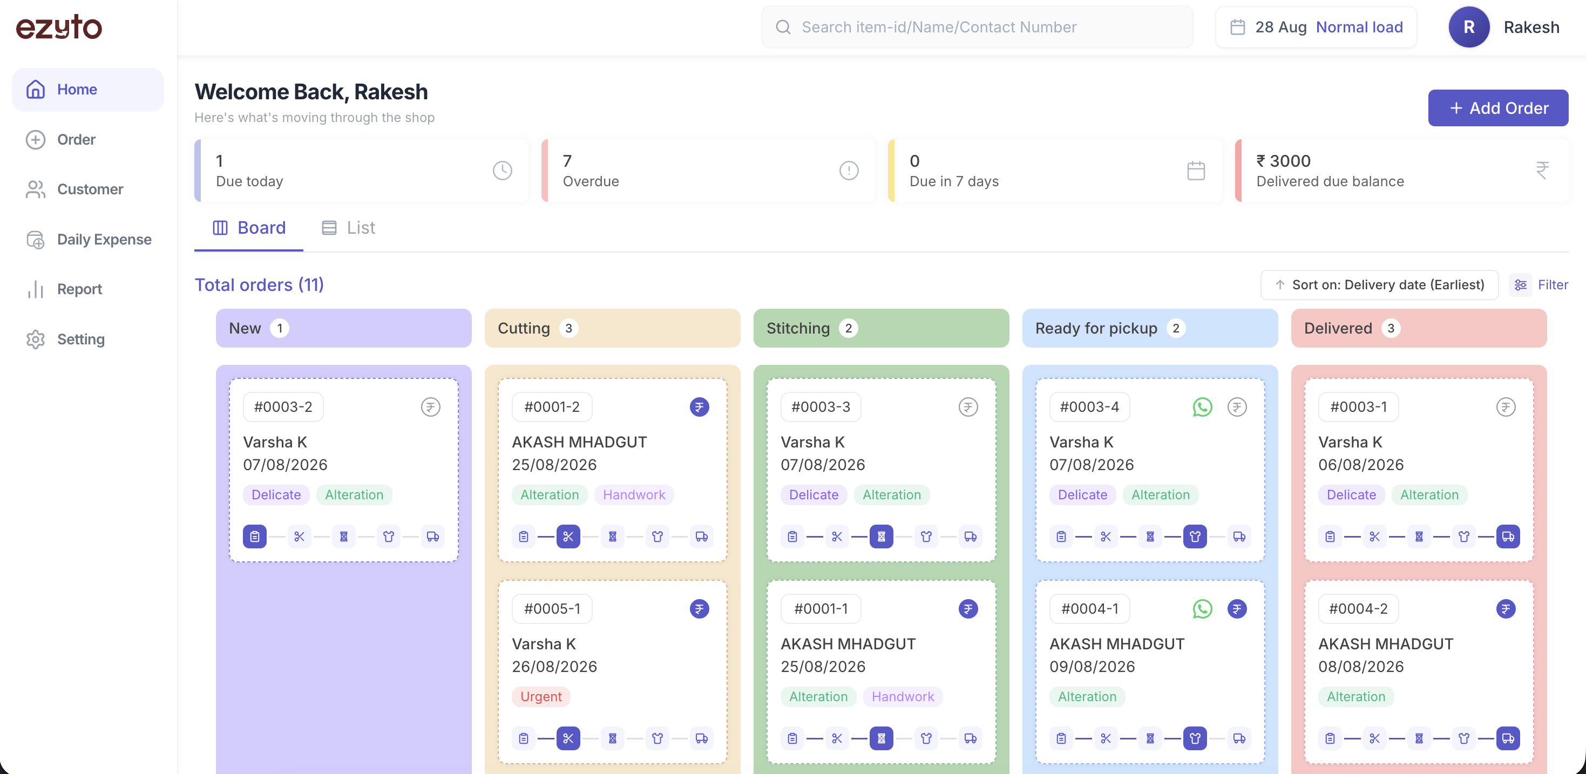1586x774 pixels.
Task: Click the Cutting column header
Action: (612, 328)
